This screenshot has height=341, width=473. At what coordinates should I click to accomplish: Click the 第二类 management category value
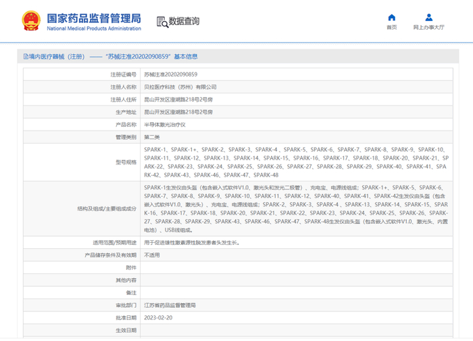click(152, 137)
